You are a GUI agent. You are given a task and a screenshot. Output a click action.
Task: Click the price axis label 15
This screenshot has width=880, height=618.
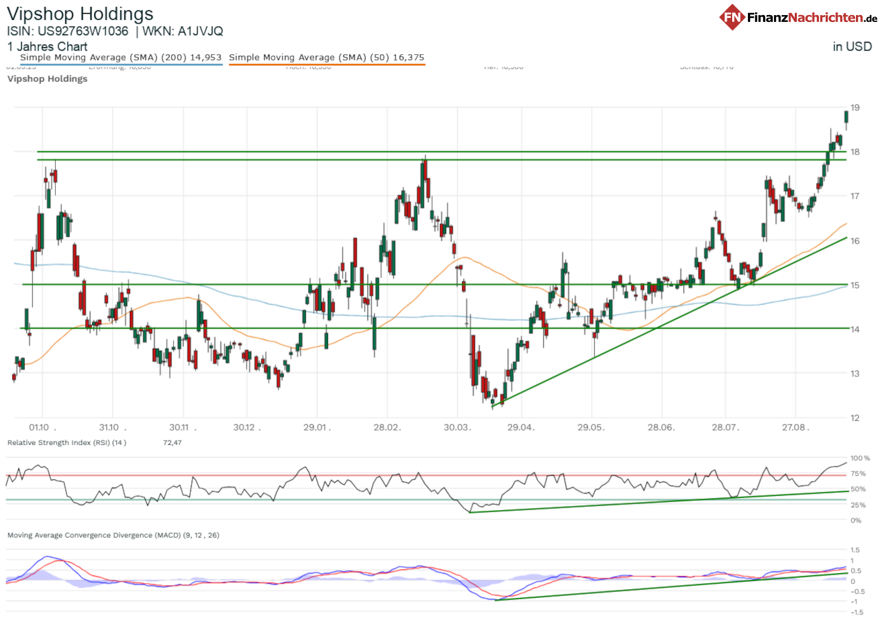click(855, 285)
